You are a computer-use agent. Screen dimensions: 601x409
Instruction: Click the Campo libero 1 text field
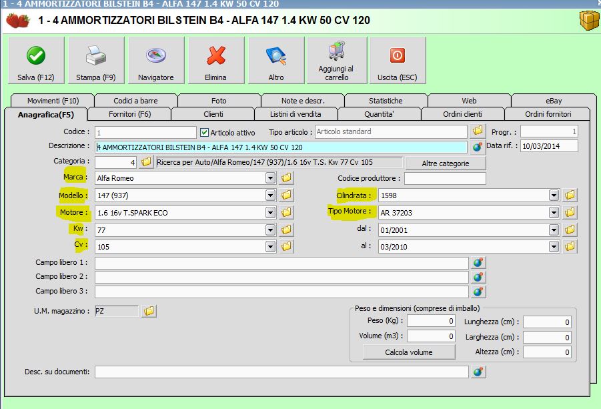coord(281,263)
